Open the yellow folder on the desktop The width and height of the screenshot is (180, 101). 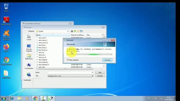click(6, 74)
